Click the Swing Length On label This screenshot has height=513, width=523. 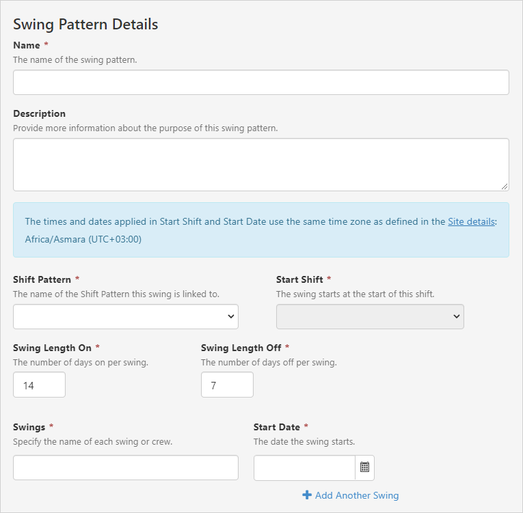tap(52, 348)
